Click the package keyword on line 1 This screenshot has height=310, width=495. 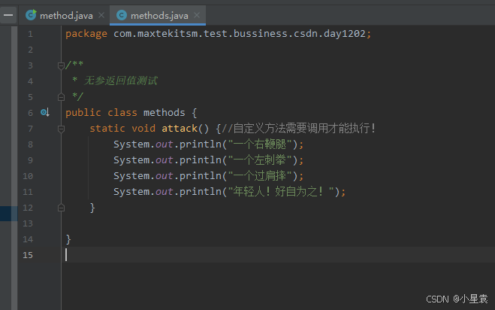pyautogui.click(x=86, y=34)
